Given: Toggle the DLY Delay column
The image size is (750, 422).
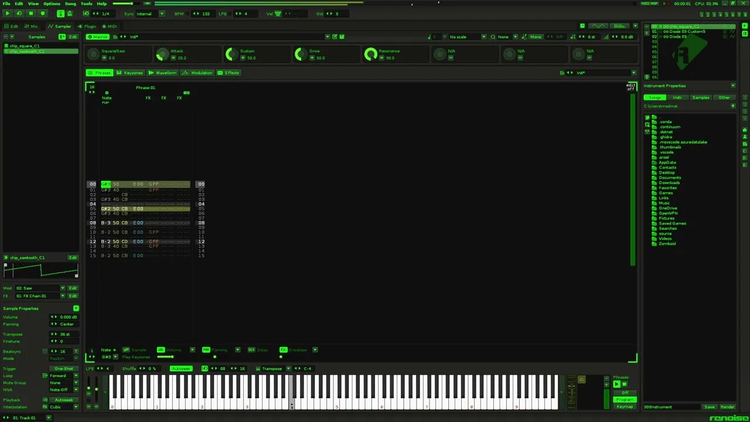Looking at the screenshot, I should point(251,350).
